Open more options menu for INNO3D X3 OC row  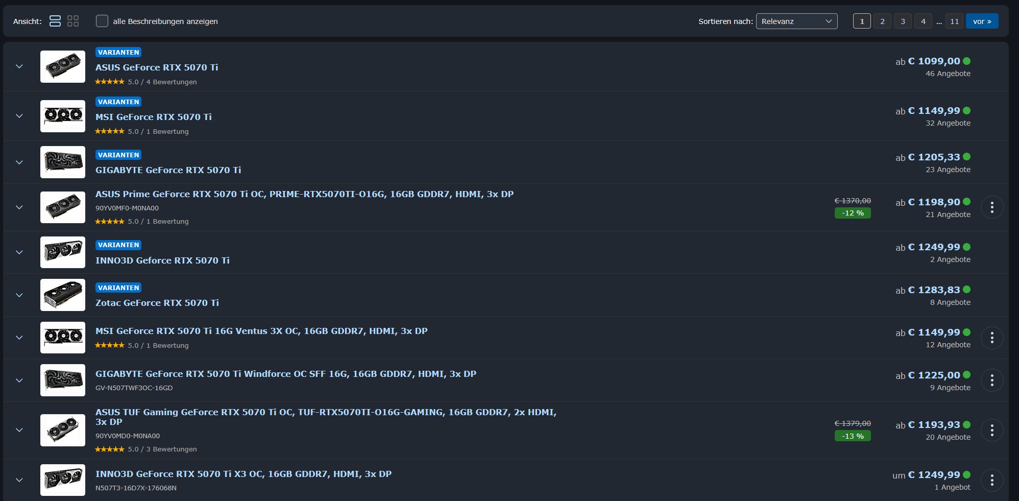992,480
